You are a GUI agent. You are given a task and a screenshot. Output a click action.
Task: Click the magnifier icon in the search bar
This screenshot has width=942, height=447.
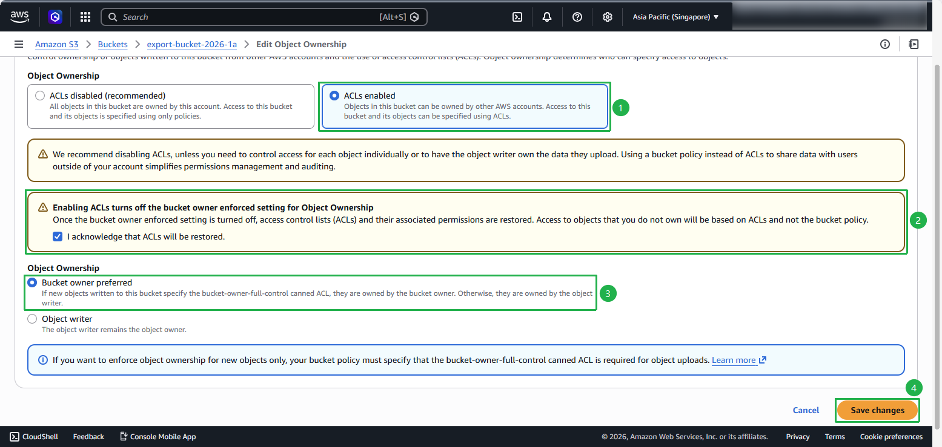(x=113, y=17)
